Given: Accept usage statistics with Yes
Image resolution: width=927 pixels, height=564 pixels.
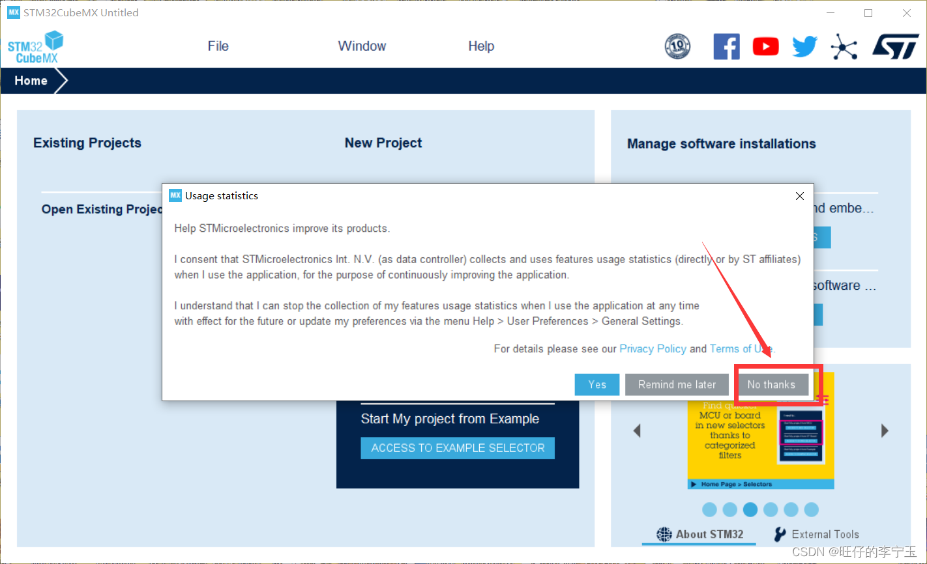Looking at the screenshot, I should click(597, 384).
